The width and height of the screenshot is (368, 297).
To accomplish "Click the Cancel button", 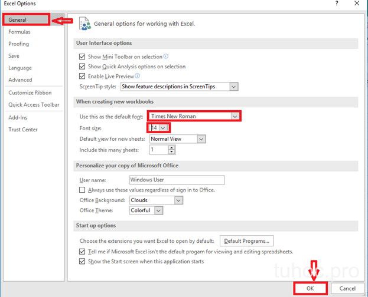I will click(x=347, y=288).
